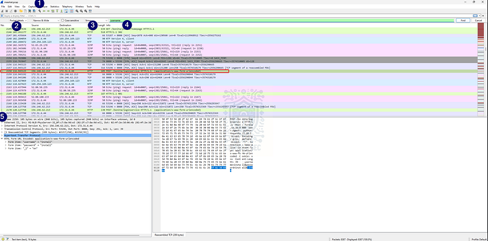This screenshot has width=488, height=241.
Task: Open the Edit menu
Action: point(10,7)
